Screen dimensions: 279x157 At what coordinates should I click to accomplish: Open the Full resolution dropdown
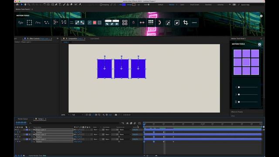click(78, 115)
